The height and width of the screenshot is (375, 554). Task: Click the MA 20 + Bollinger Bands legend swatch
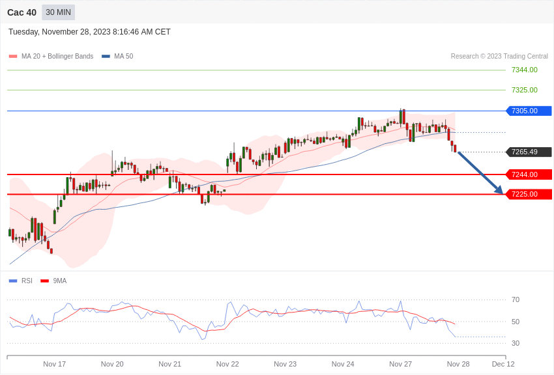[x=13, y=56]
